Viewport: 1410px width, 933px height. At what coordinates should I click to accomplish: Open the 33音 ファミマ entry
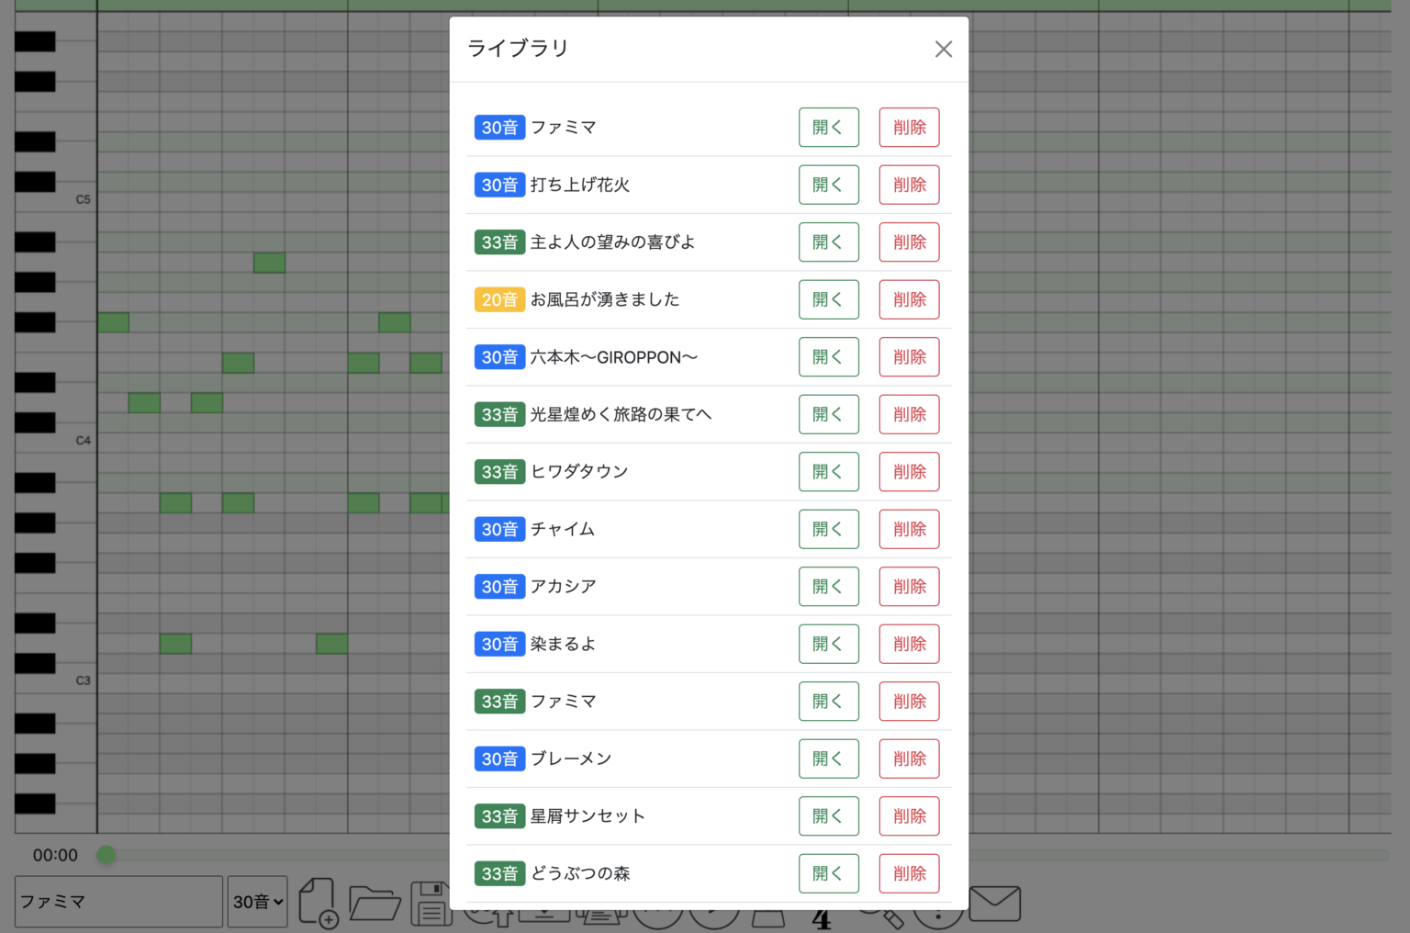coord(828,702)
